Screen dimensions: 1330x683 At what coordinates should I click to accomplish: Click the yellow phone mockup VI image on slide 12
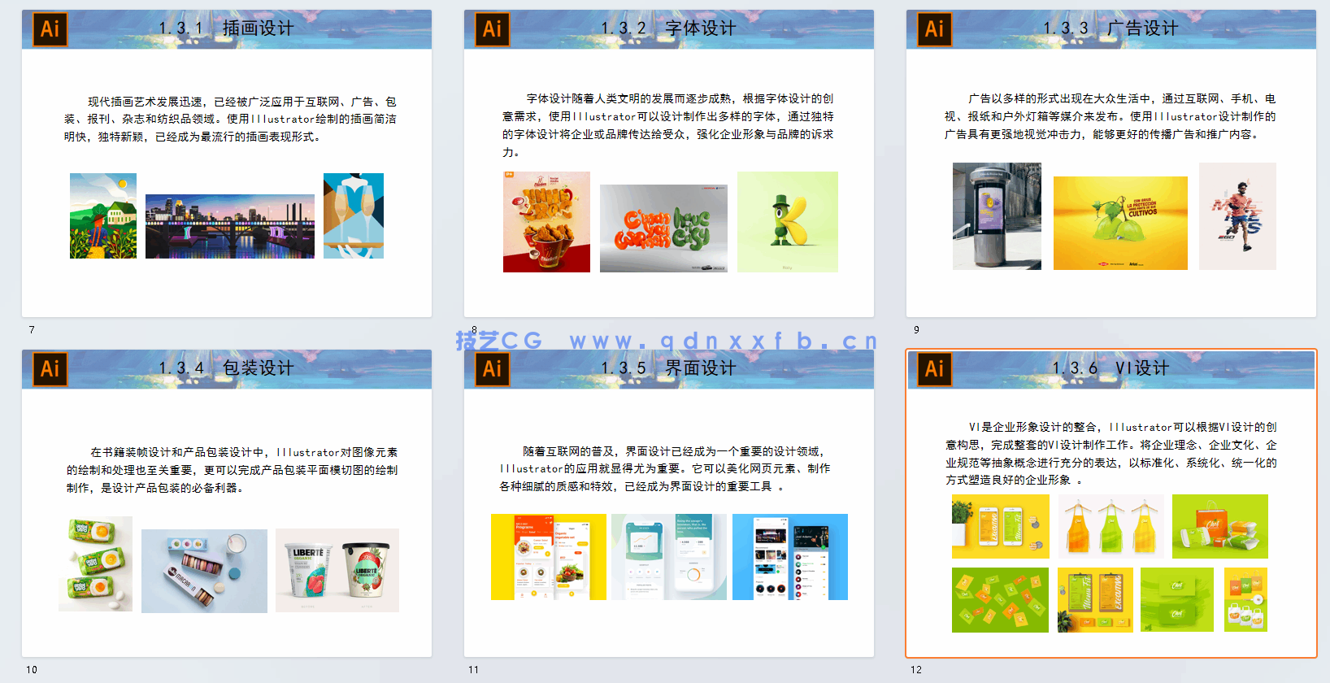(x=1001, y=526)
